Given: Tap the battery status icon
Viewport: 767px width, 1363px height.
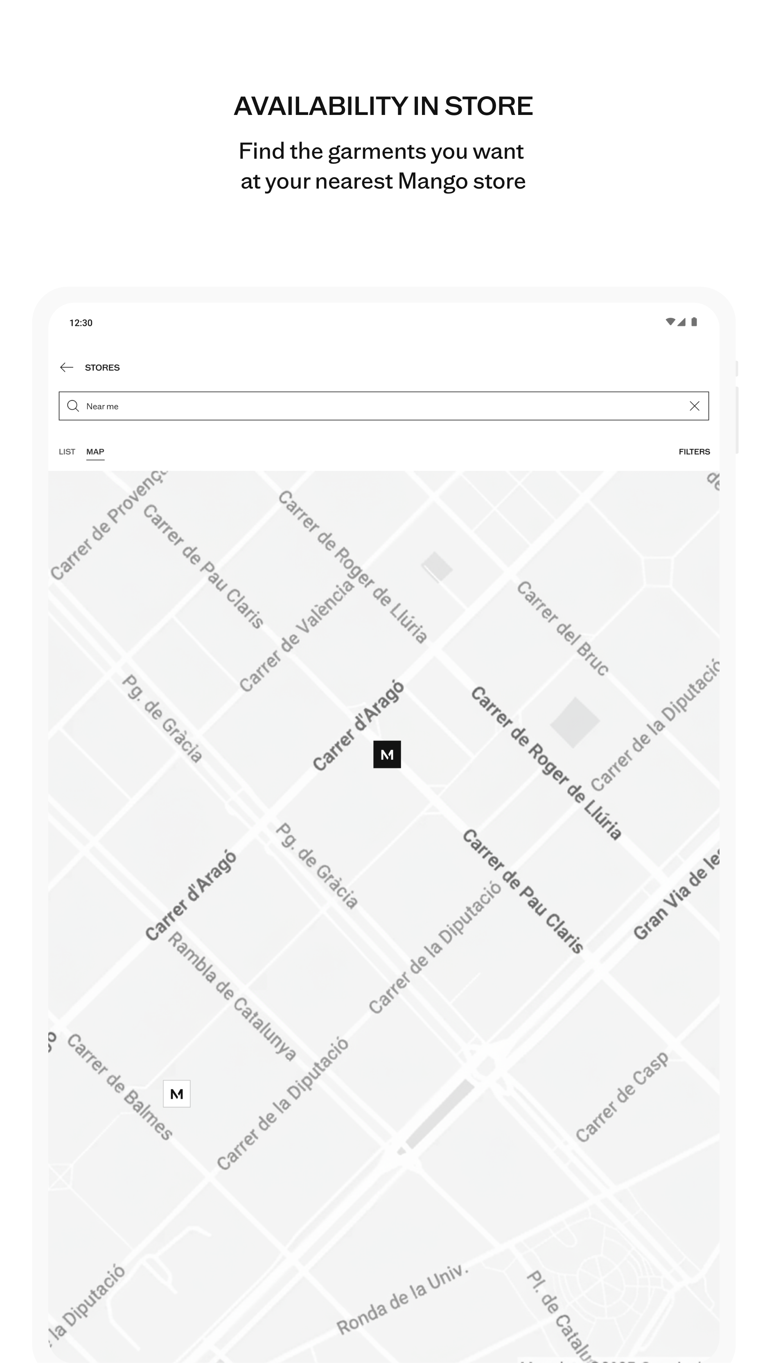Looking at the screenshot, I should (694, 322).
